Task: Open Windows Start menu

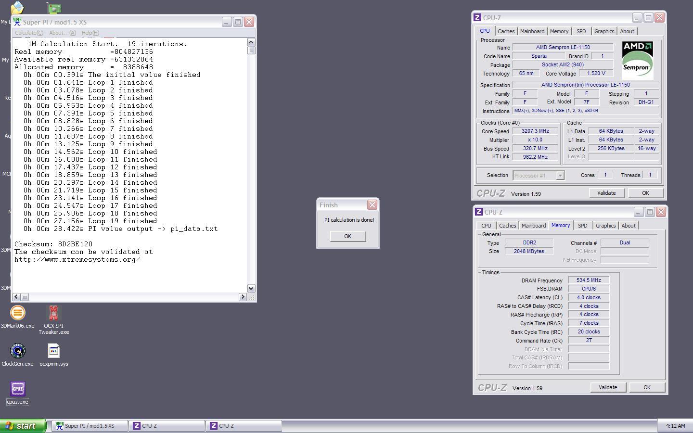Action: [x=23, y=426]
